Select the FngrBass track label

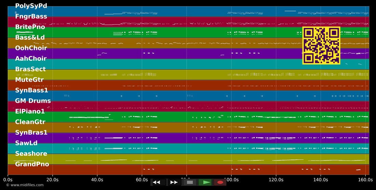pos(31,16)
